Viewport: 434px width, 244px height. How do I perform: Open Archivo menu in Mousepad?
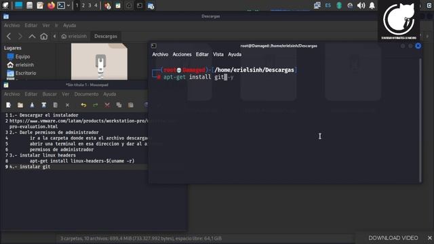tap(12, 94)
